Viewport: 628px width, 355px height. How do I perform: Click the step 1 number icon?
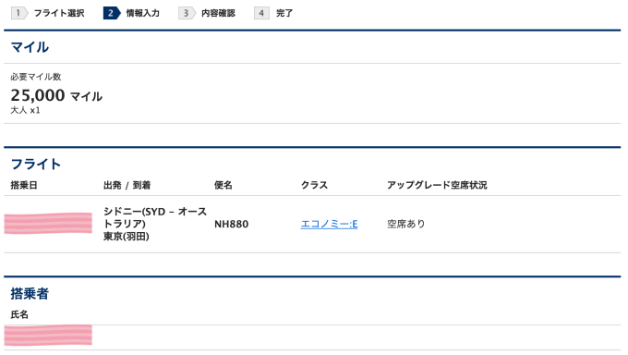coord(18,13)
